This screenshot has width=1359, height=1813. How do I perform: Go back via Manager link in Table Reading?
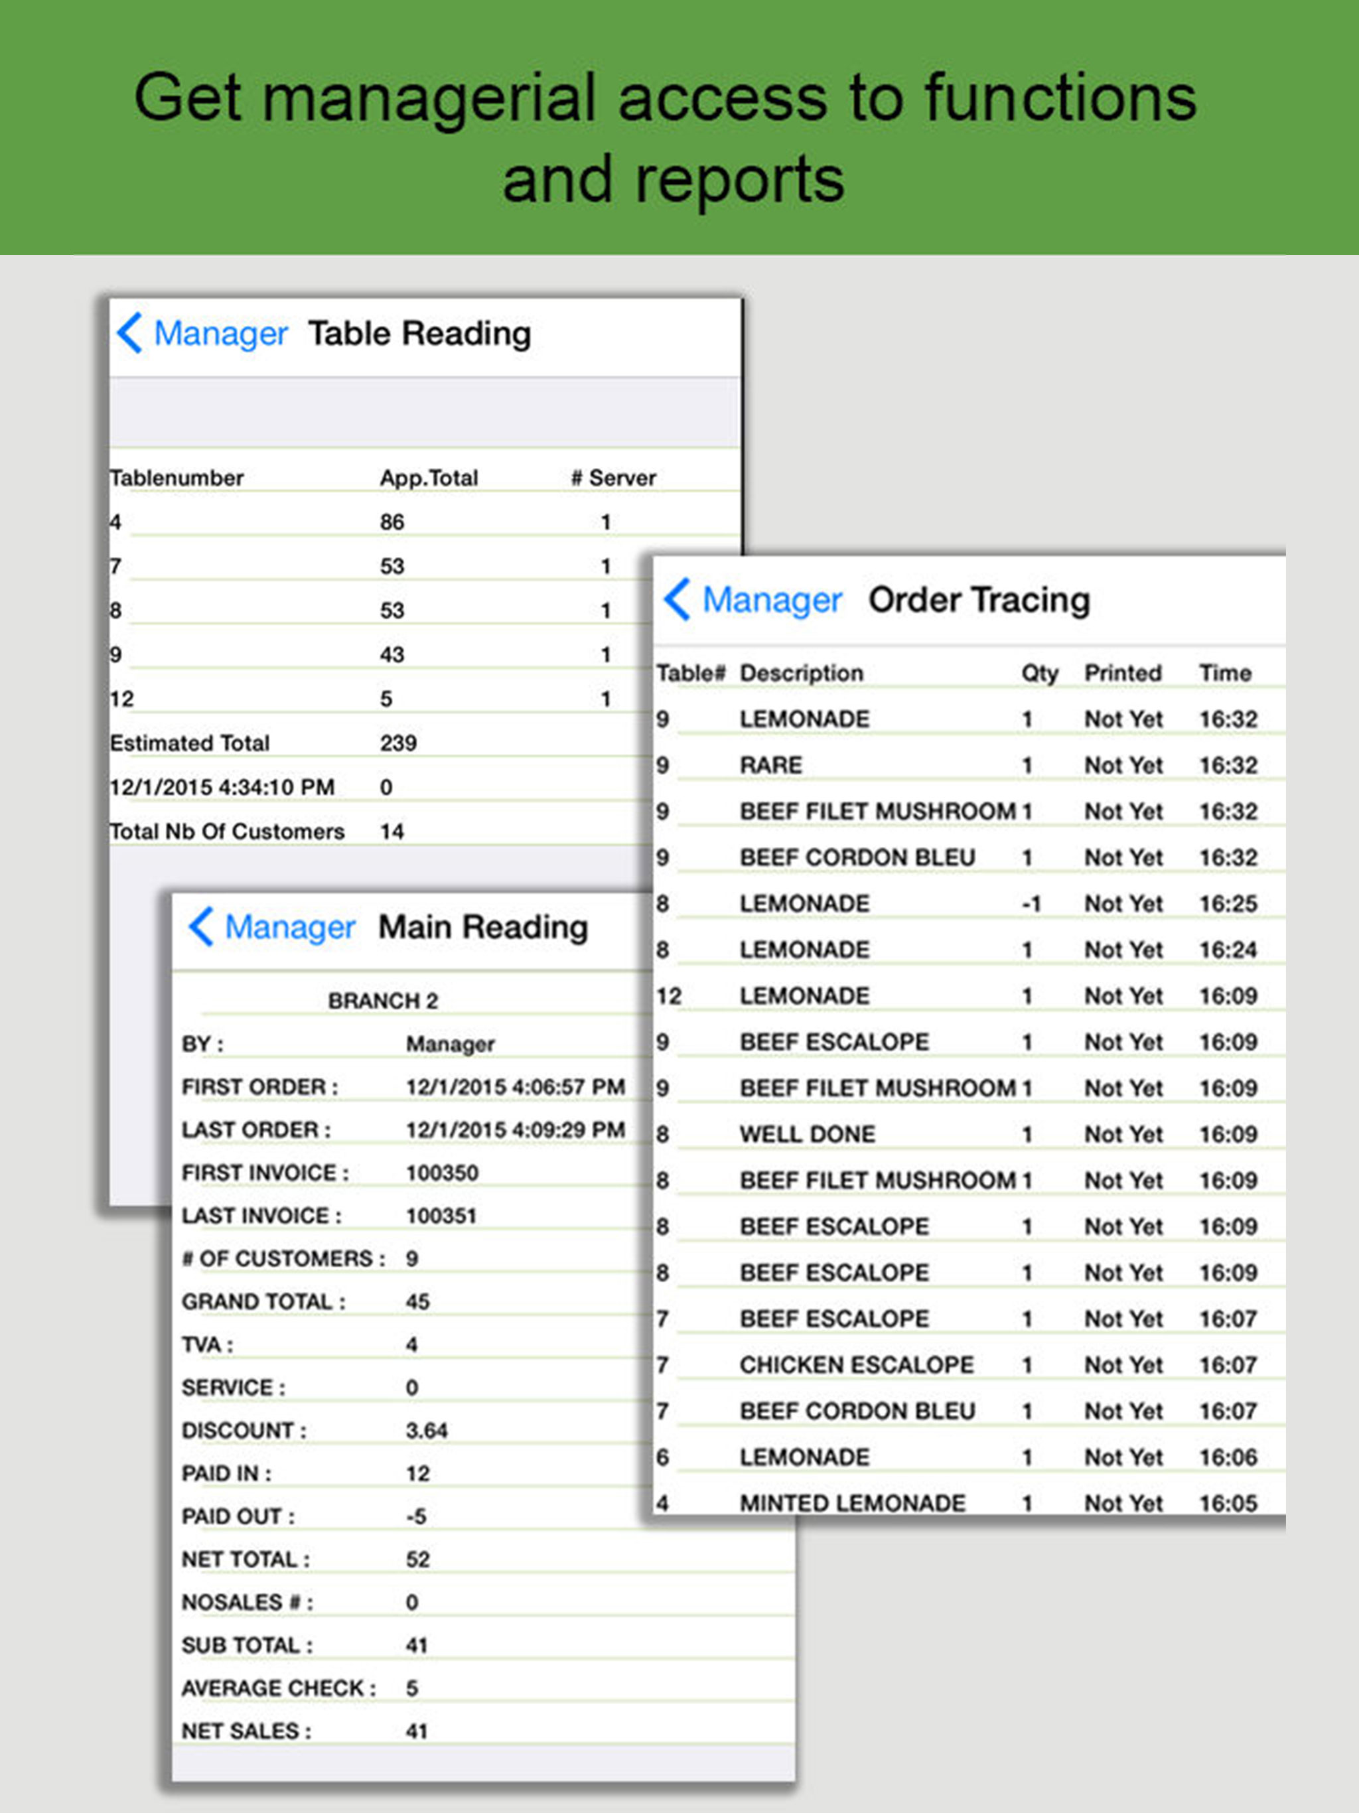click(x=220, y=334)
